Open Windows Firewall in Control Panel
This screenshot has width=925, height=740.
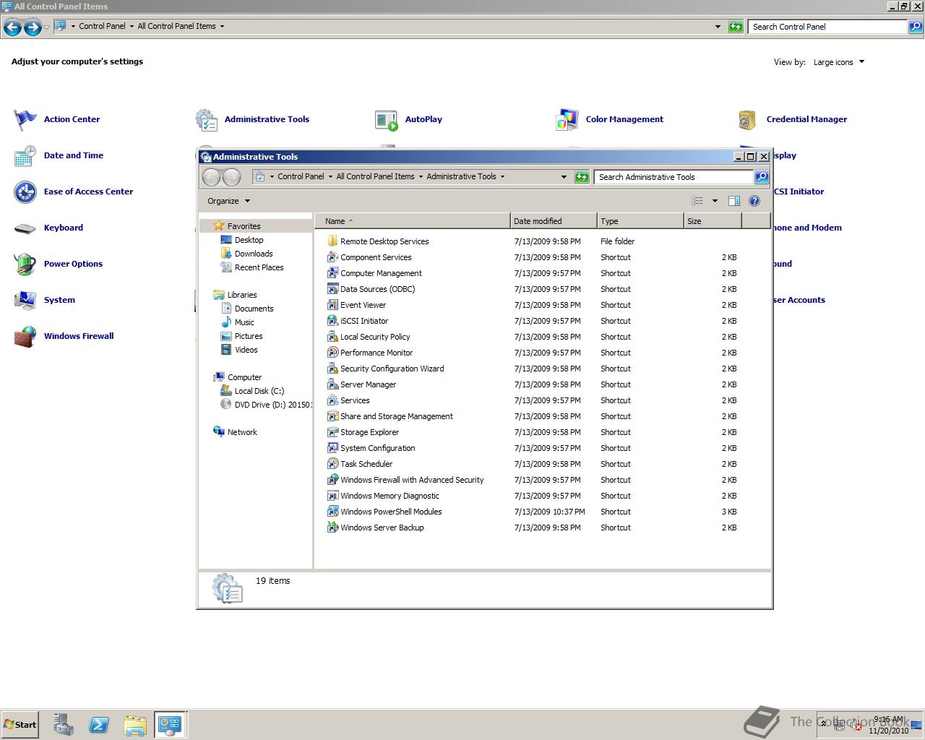click(x=64, y=336)
